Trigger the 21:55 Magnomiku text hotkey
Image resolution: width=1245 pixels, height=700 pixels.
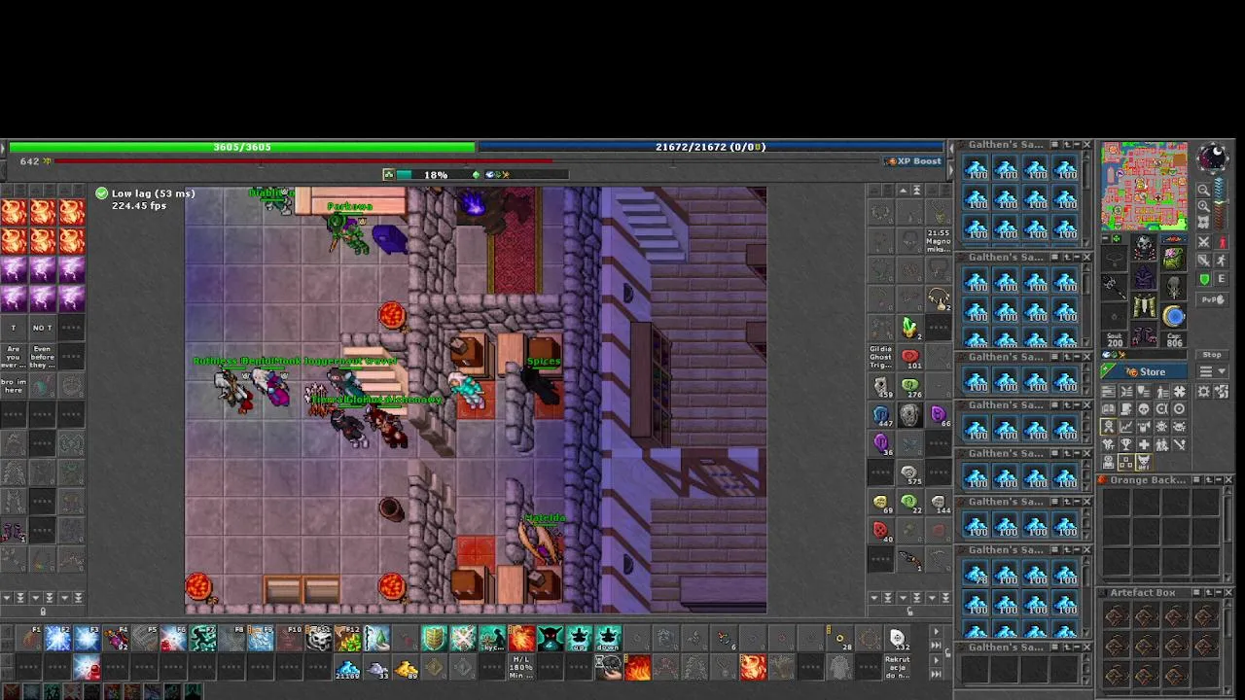pos(939,240)
